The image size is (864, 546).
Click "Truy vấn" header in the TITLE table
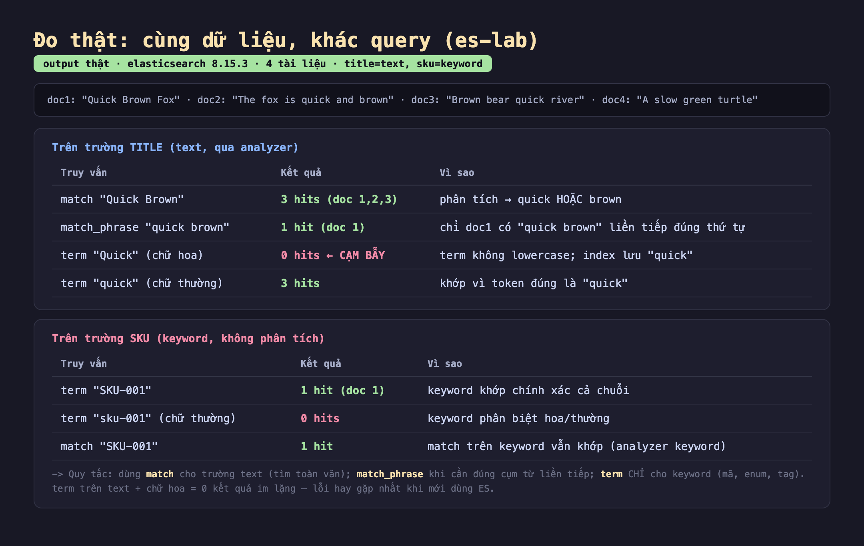point(84,173)
